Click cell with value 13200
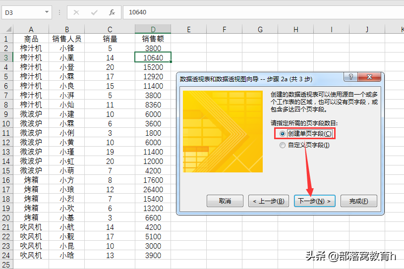This screenshot has height=269, width=404. click(x=153, y=208)
